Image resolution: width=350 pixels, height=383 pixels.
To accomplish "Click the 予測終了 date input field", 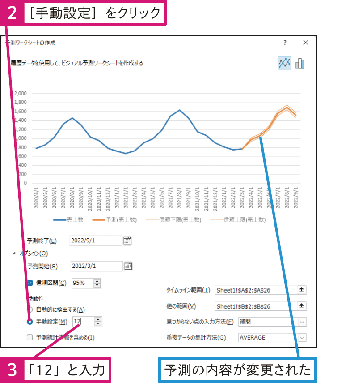I will [x=95, y=241].
